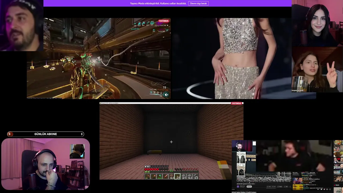Click the top-left streamer webcam
Screen dimensions: 343x193
point(21,25)
